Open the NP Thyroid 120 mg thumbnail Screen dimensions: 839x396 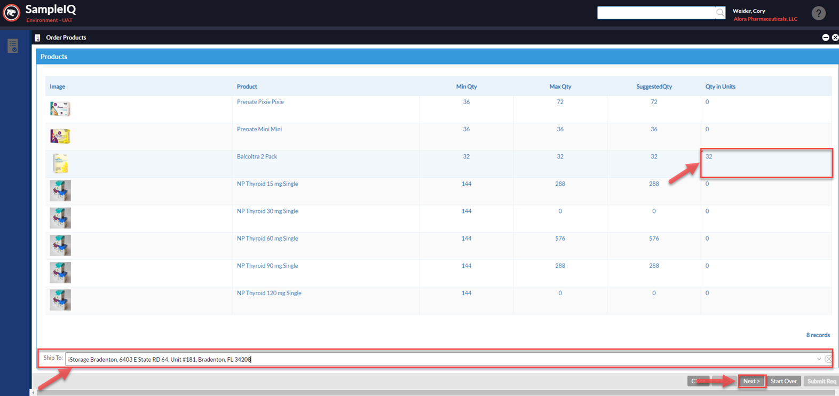click(x=60, y=300)
